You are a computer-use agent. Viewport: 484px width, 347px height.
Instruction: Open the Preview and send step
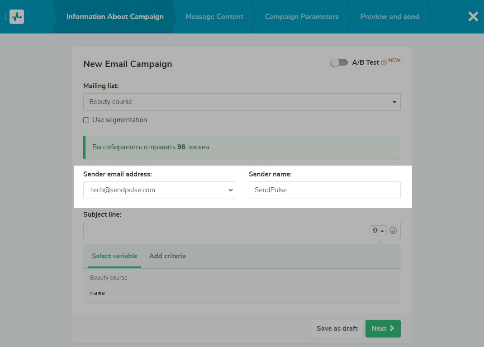[x=389, y=17]
